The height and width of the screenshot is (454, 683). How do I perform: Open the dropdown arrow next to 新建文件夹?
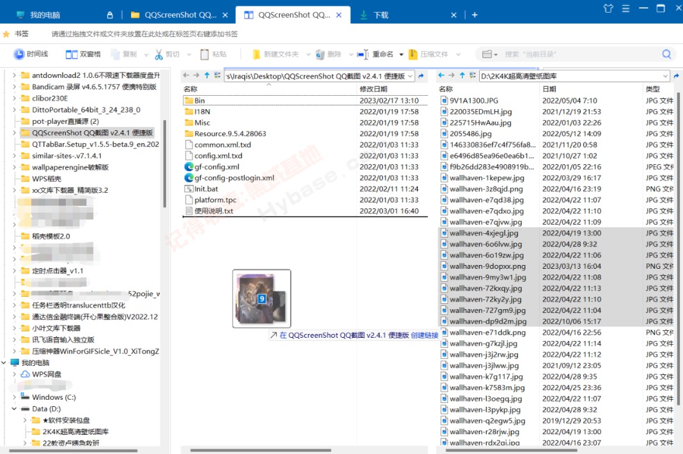[309, 54]
